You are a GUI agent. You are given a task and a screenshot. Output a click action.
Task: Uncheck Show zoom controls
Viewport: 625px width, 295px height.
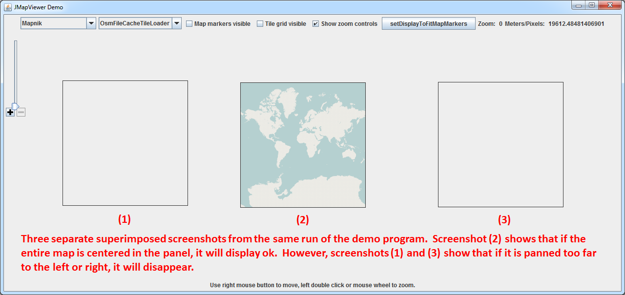[316, 24]
